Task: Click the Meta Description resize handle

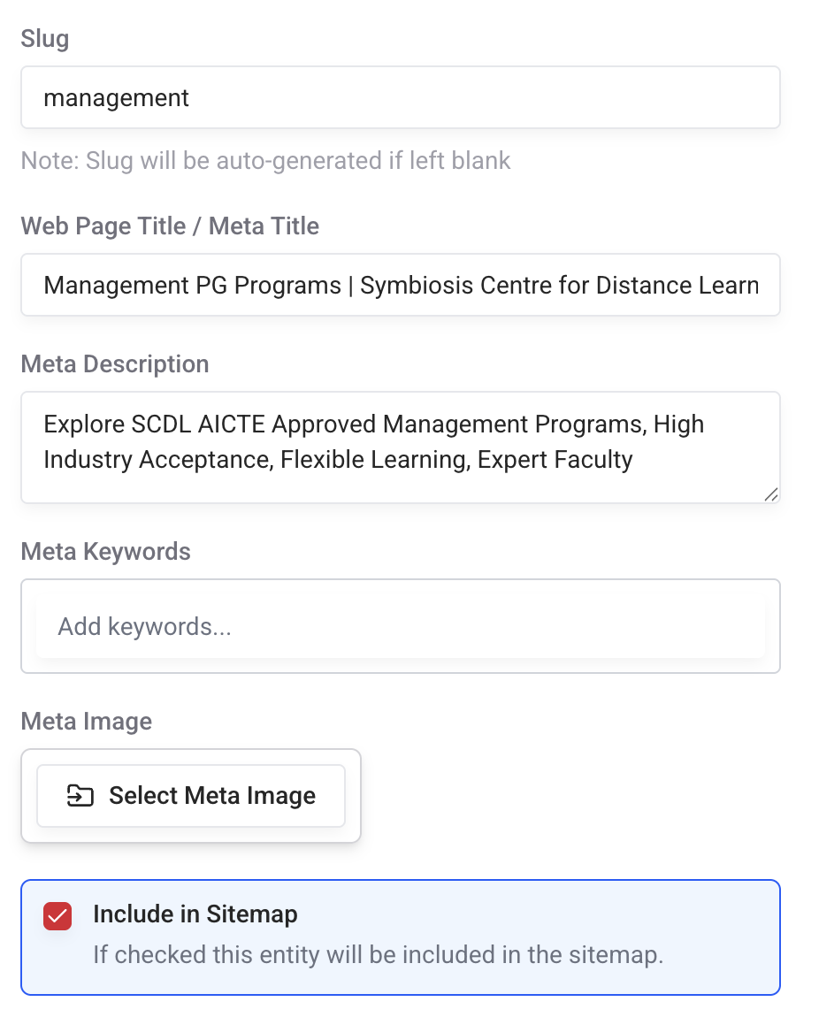Action: click(x=770, y=494)
